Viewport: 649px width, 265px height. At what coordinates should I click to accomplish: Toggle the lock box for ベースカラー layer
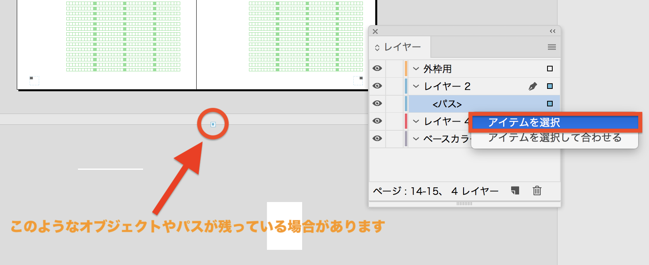(394, 139)
